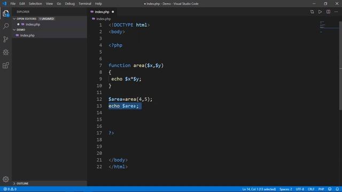This screenshot has width=342, height=192.
Task: Open the Edit menu
Action: pyautogui.click(x=22, y=4)
